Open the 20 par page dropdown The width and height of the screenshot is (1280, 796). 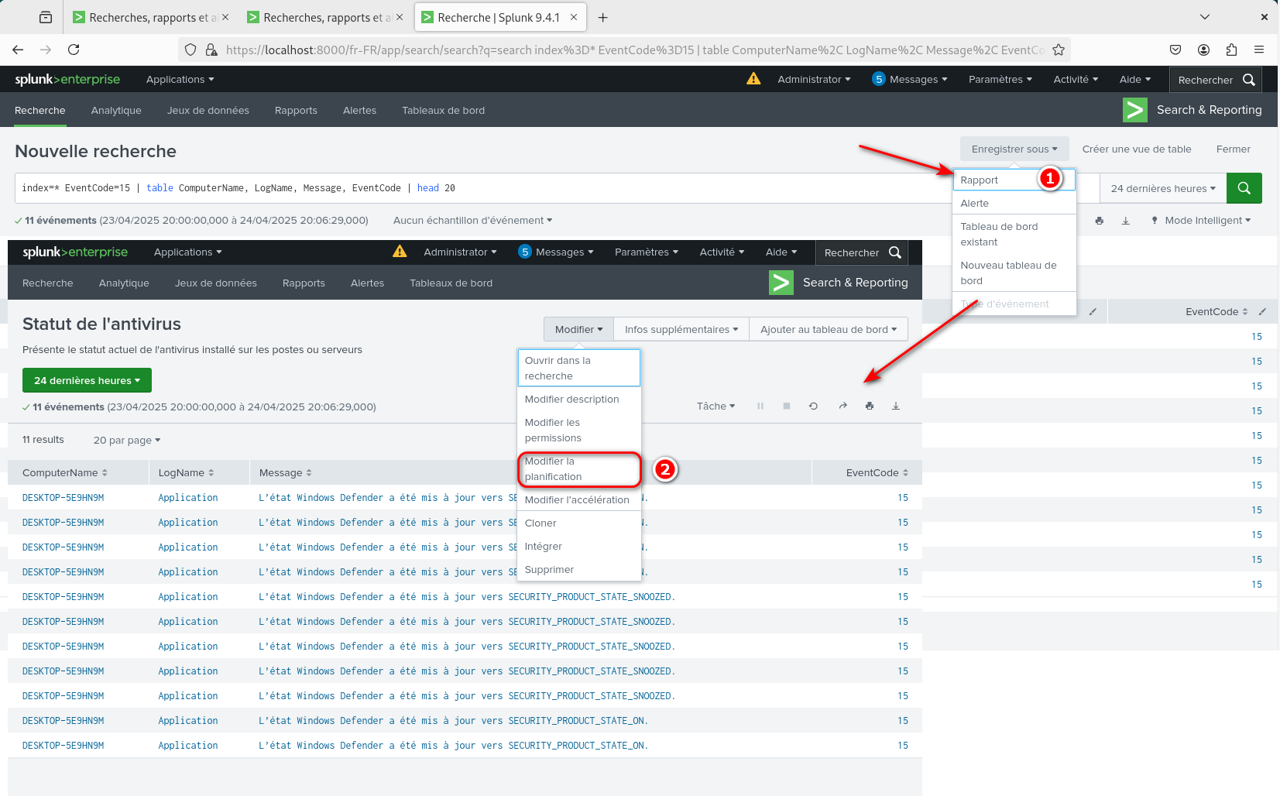tap(127, 440)
